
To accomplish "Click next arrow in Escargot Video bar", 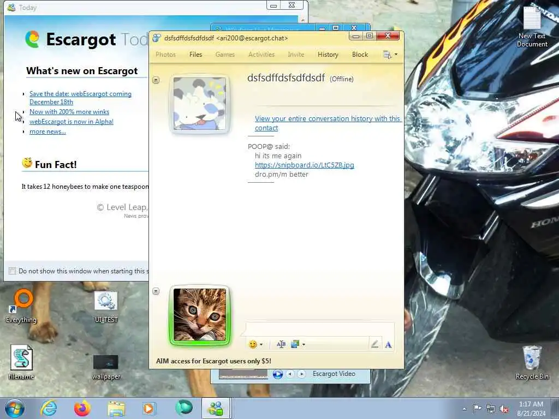I will 301,374.
